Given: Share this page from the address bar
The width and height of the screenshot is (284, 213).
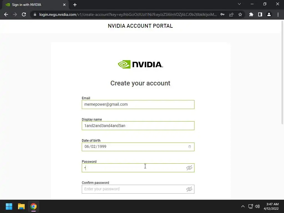Looking at the screenshot, I should point(231,14).
